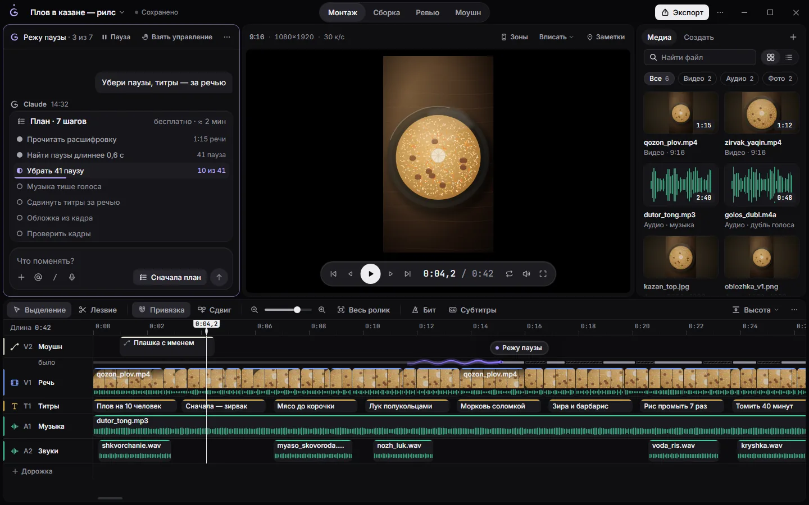Toggle the Привязка snapping option

[x=162, y=310]
